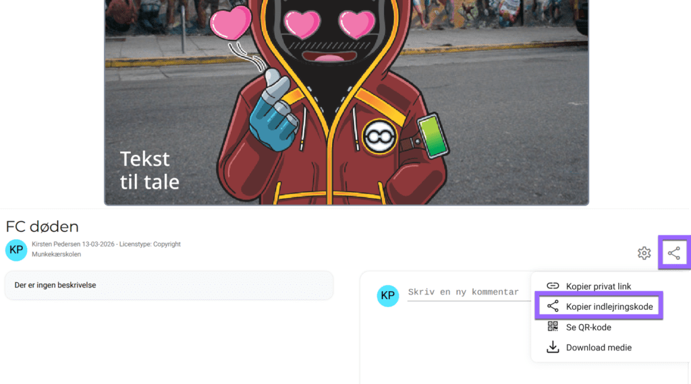Open the settings gear icon
691x384 pixels.
pos(644,253)
